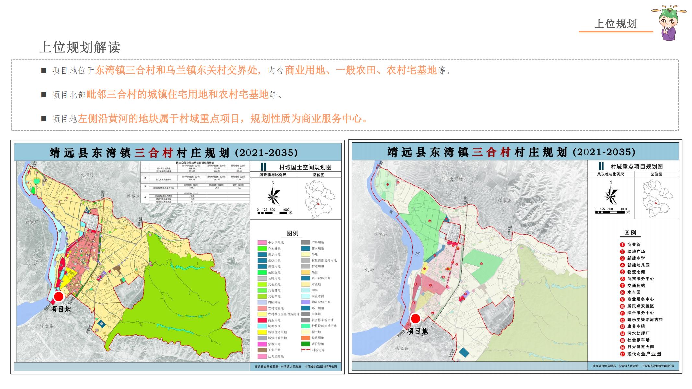Click legend marker 9 for 商业服务中心
The width and height of the screenshot is (692, 389).
622,299
